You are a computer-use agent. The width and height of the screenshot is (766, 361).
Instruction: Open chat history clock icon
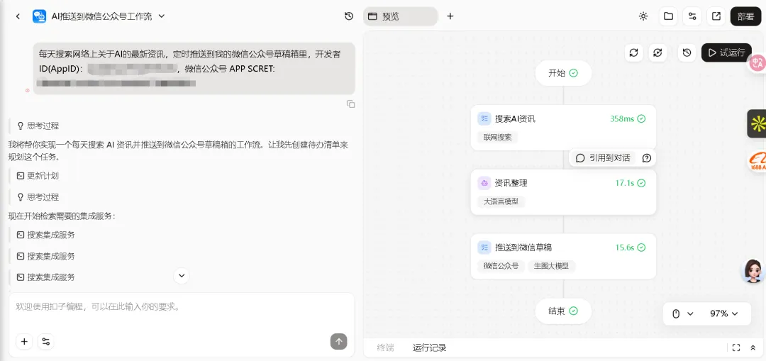pyautogui.click(x=349, y=16)
